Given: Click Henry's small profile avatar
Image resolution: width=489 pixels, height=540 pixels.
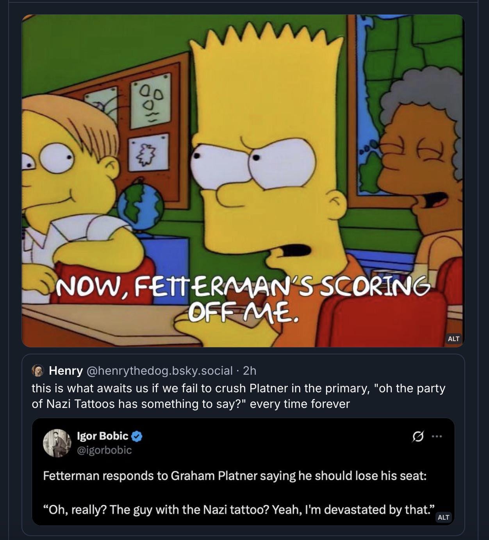Looking at the screenshot, I should (38, 370).
